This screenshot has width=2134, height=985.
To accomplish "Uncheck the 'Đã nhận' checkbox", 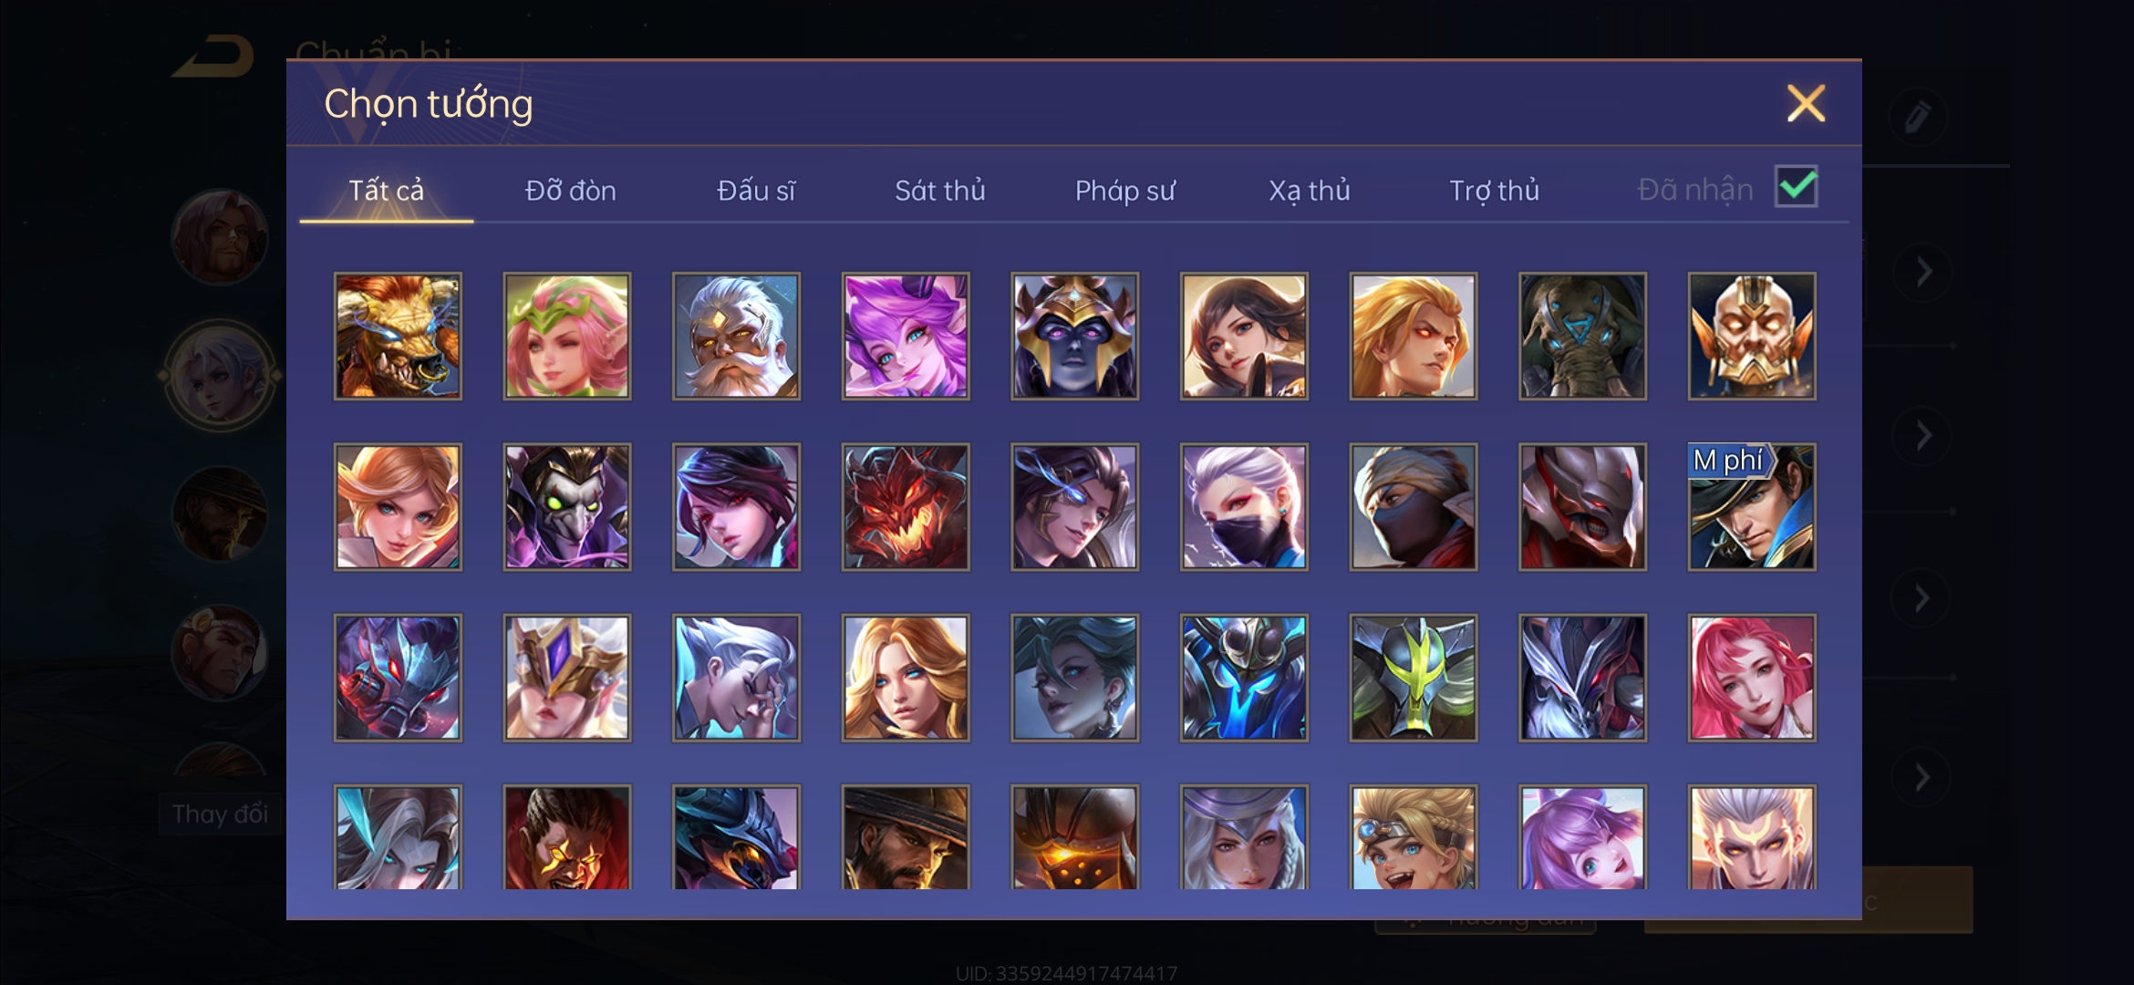I will (x=1796, y=187).
